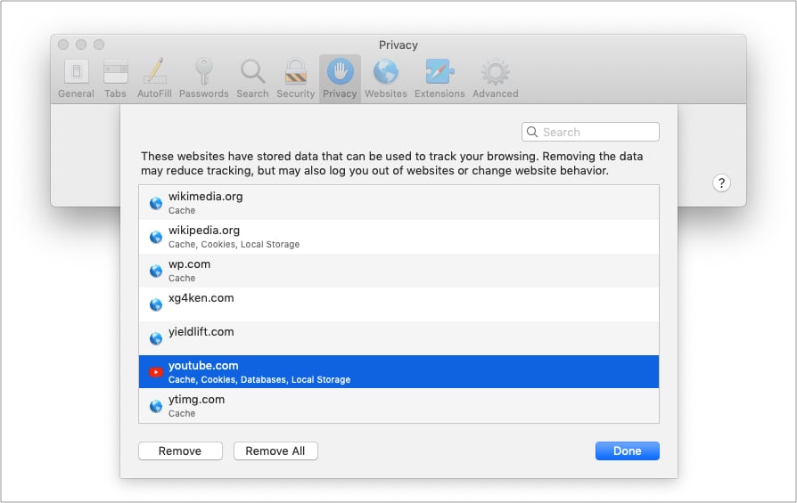The height and width of the screenshot is (503, 797).
Task: Select the yieldlift.com entry
Action: click(x=399, y=338)
